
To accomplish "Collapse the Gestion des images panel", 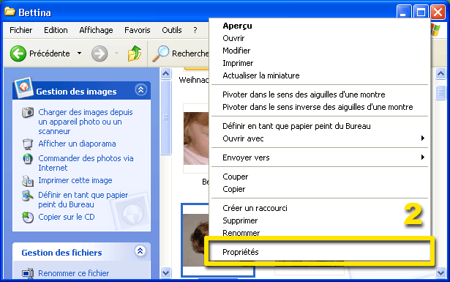I will coord(140,90).
